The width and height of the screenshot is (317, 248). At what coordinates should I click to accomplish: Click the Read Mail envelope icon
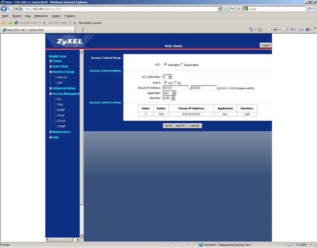[269, 30]
